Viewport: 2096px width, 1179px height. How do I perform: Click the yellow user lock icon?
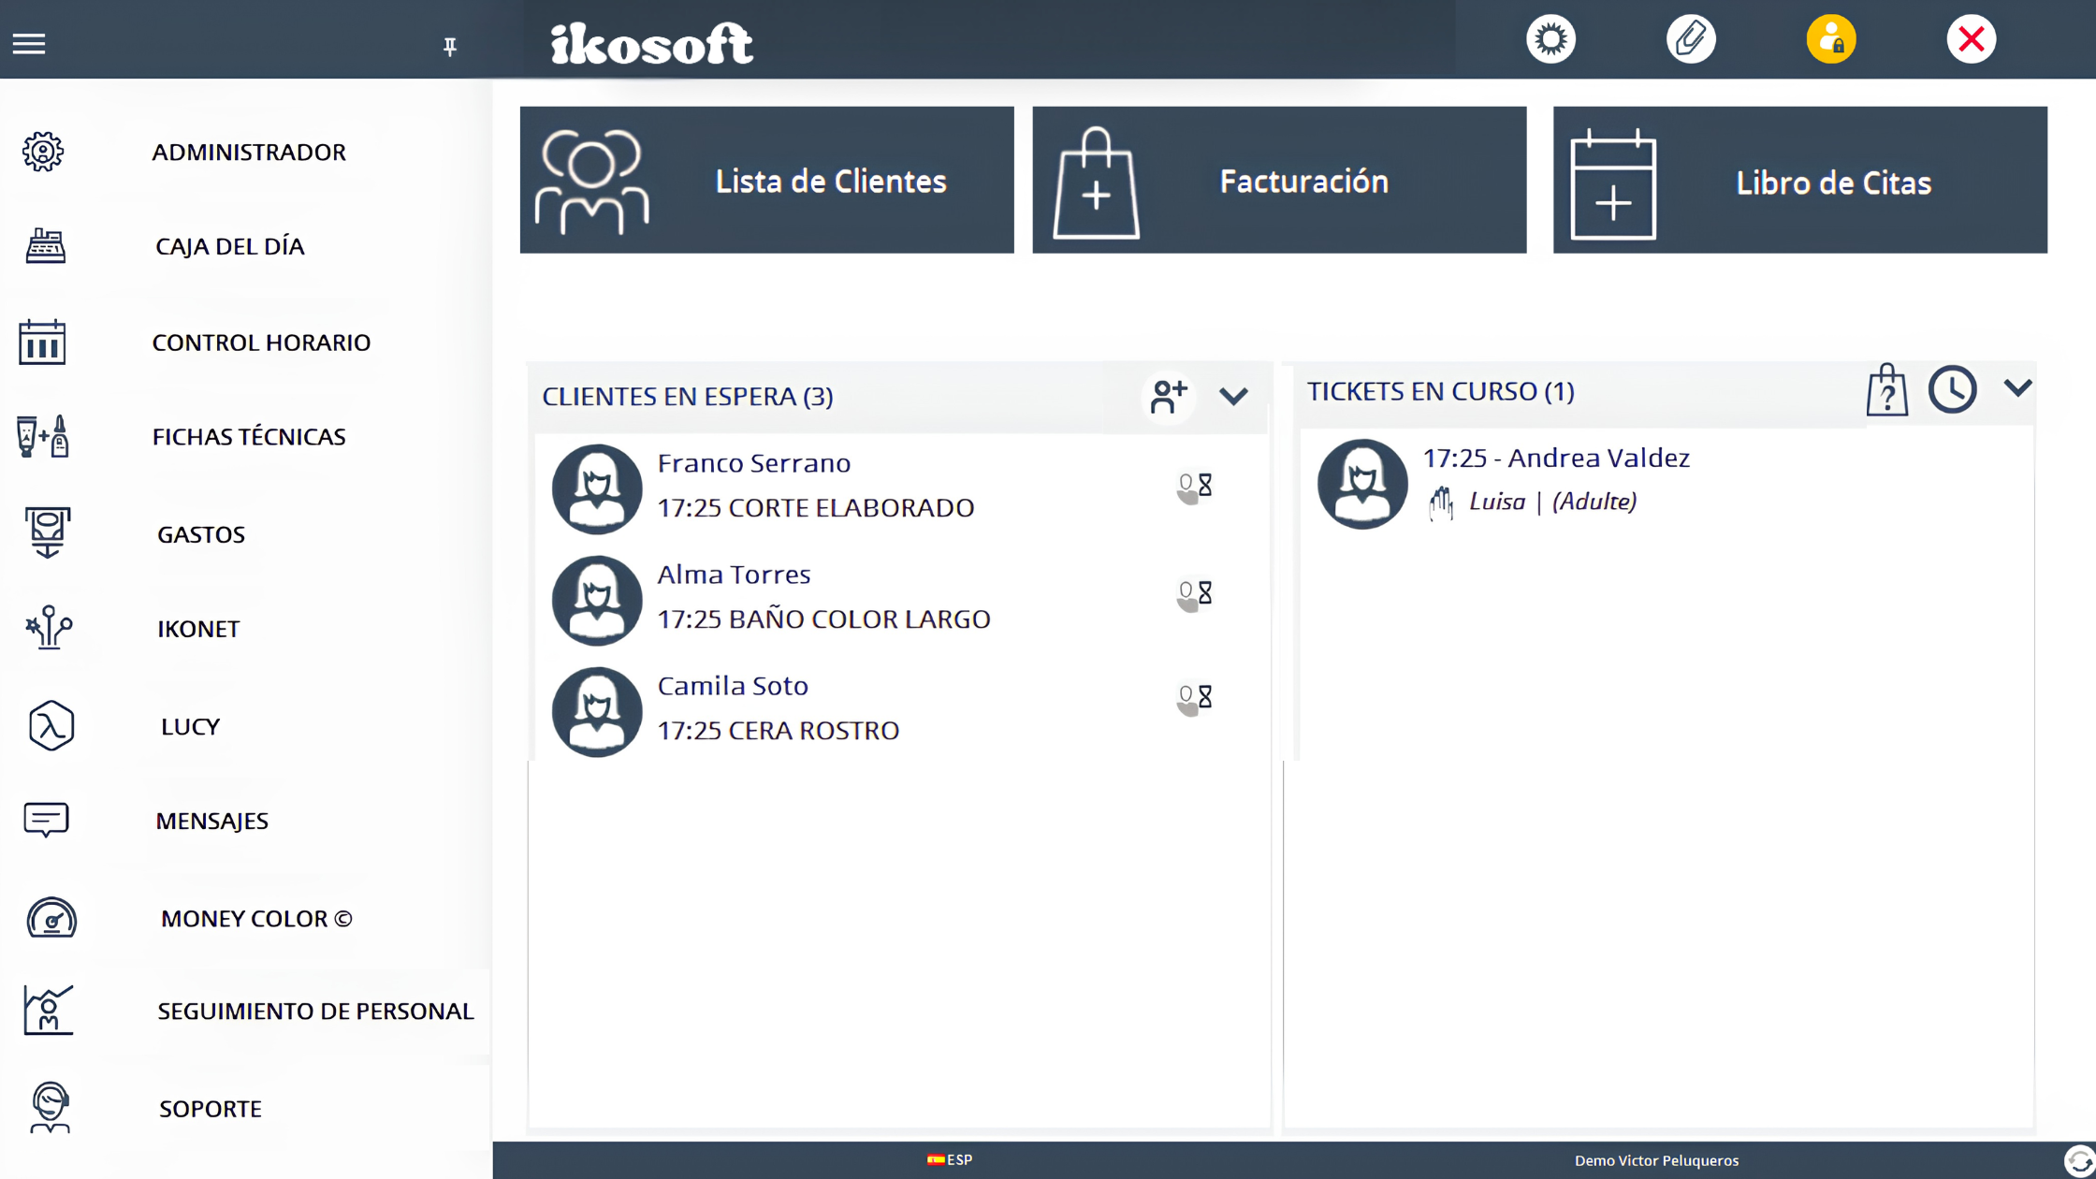coord(1831,39)
